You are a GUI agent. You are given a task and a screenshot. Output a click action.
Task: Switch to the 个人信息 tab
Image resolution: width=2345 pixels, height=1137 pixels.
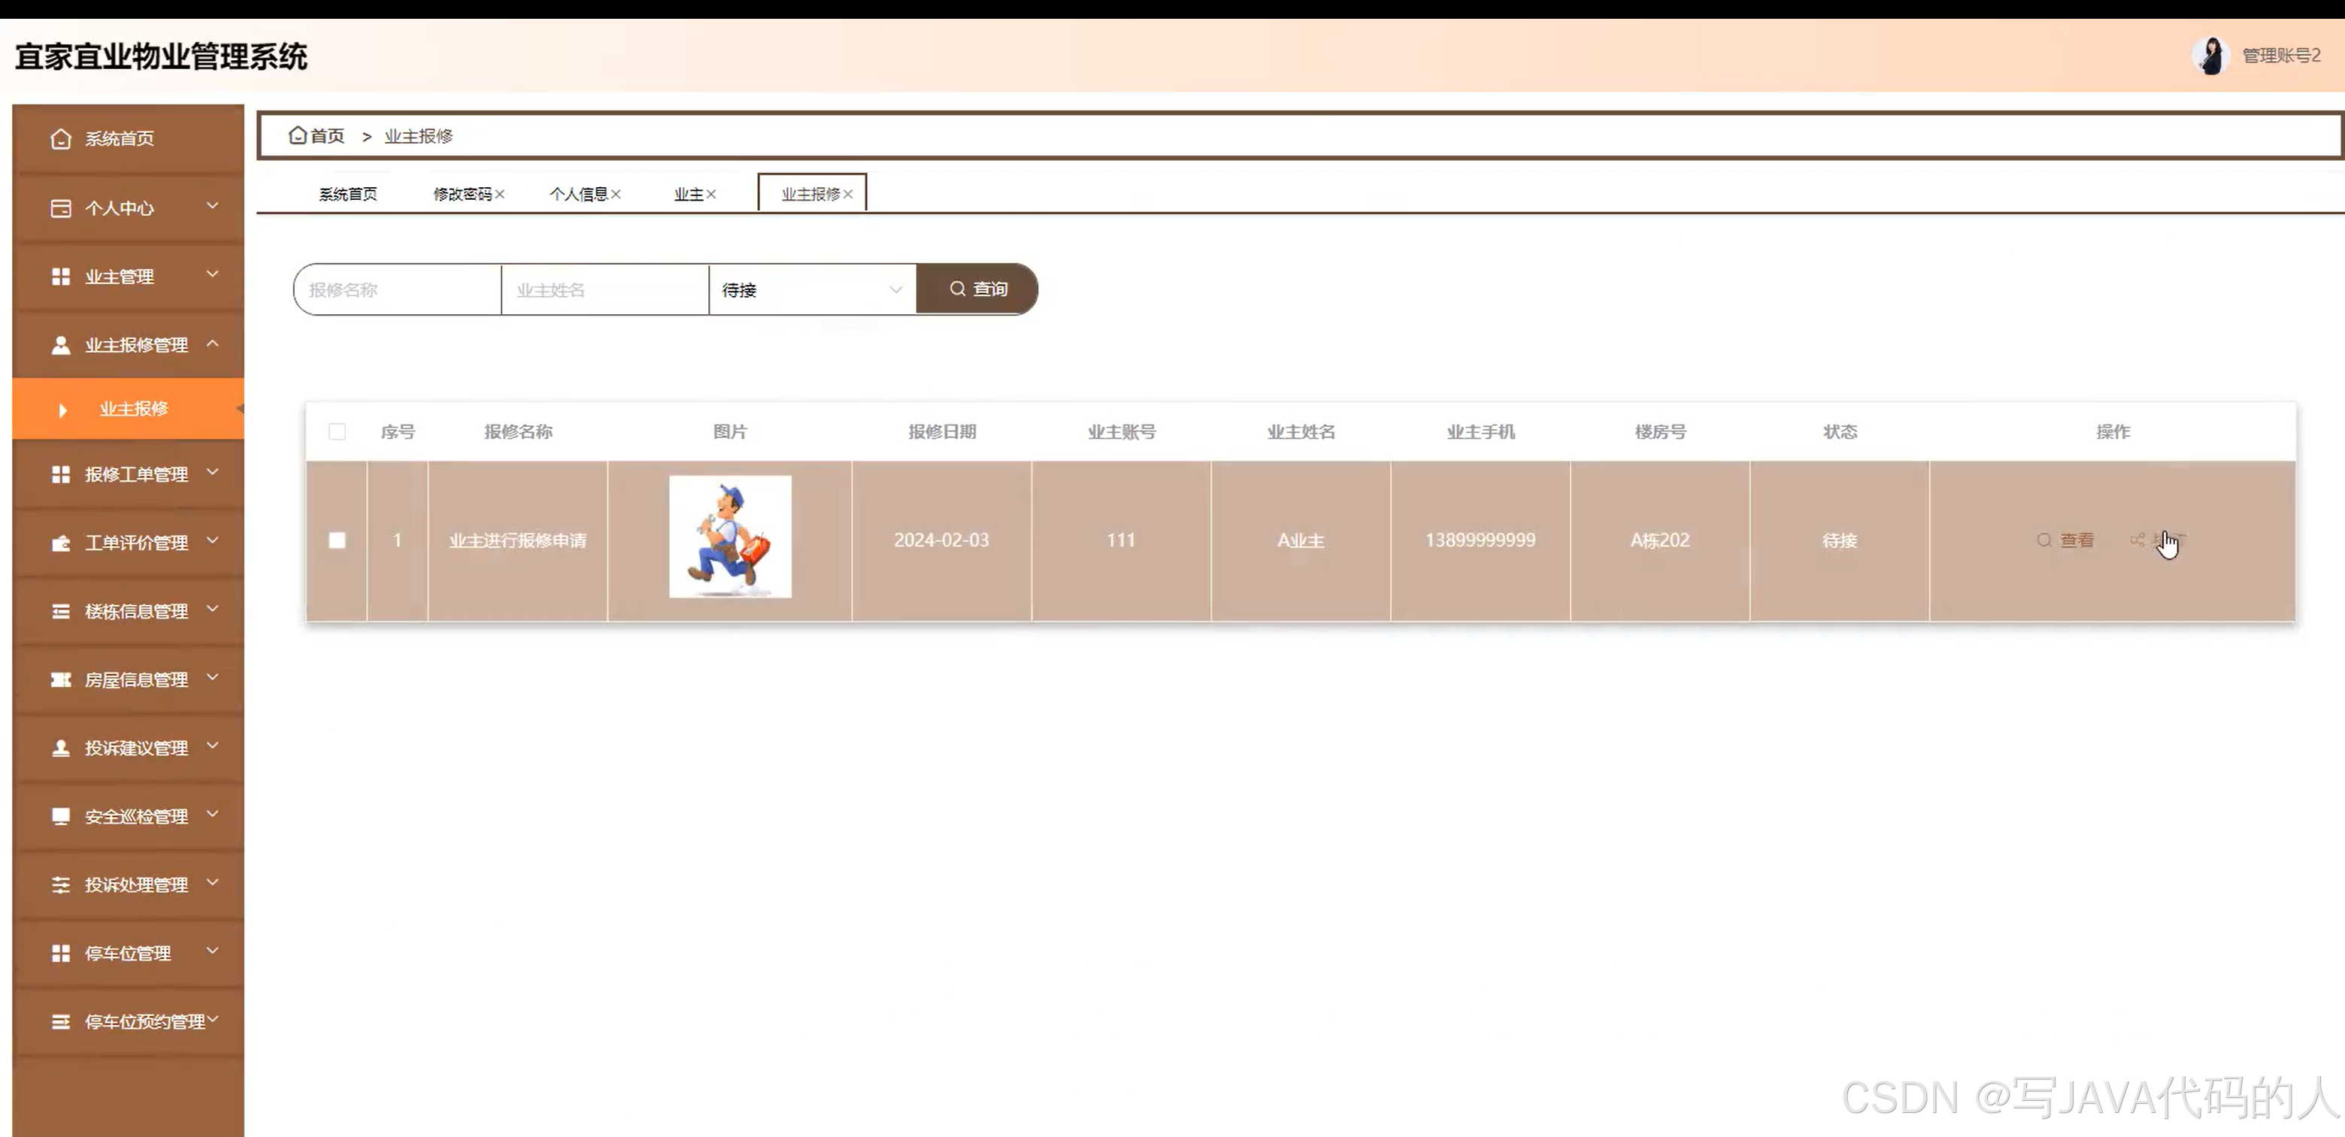578,194
